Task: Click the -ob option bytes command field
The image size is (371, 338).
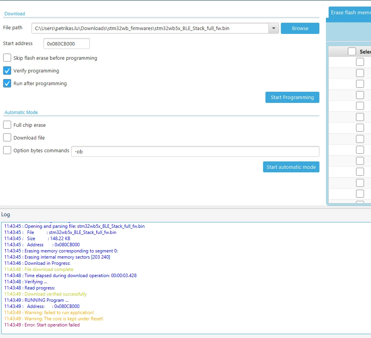Action: coord(195,151)
